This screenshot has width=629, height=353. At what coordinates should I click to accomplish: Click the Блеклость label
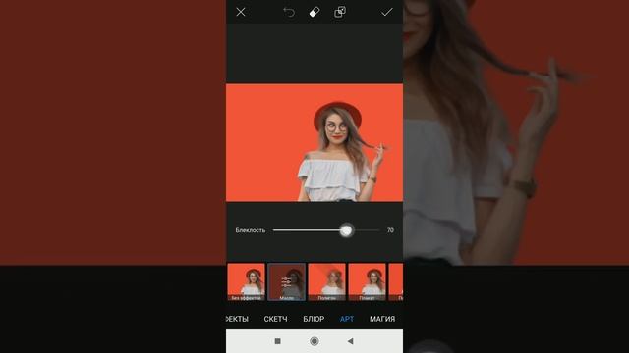(251, 230)
